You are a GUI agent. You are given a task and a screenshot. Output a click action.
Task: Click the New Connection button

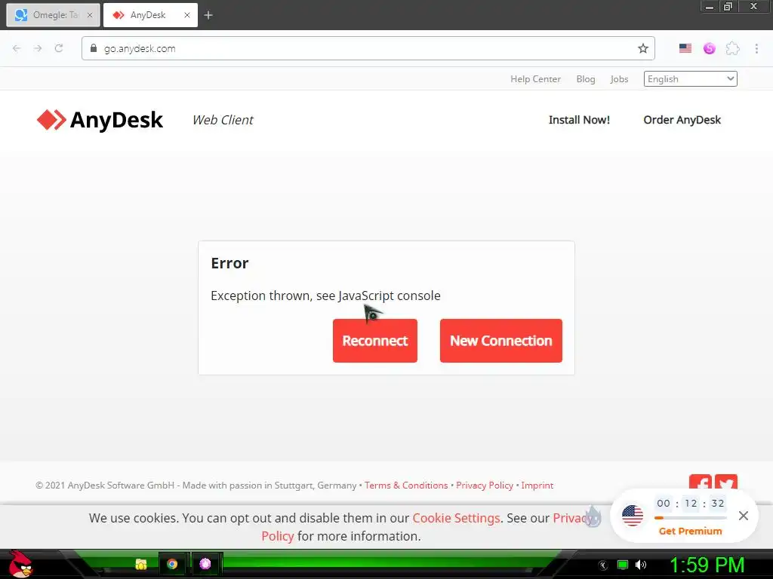click(x=501, y=341)
